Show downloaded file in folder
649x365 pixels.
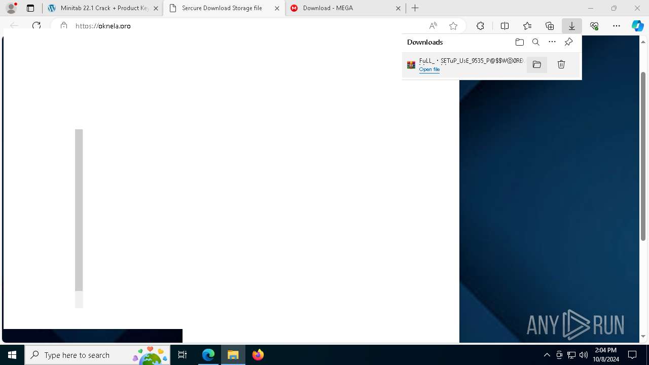pos(537,64)
